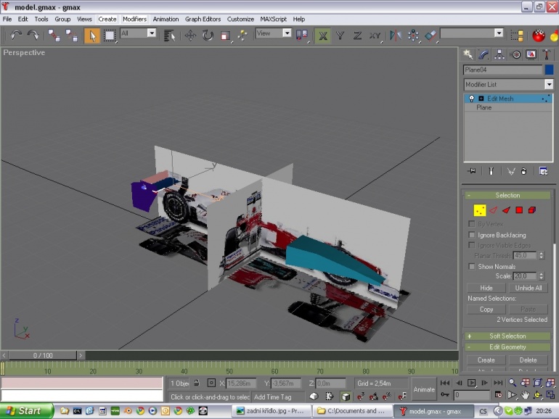
Task: Open the Animation menu
Action: (x=166, y=20)
